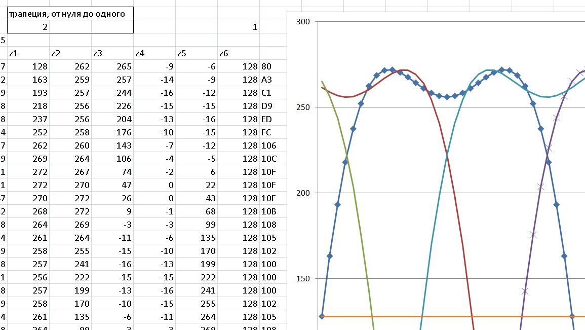Select the z1 cell containing 252
Viewport: 585px width, 330px height.
pyautogui.click(x=28, y=132)
